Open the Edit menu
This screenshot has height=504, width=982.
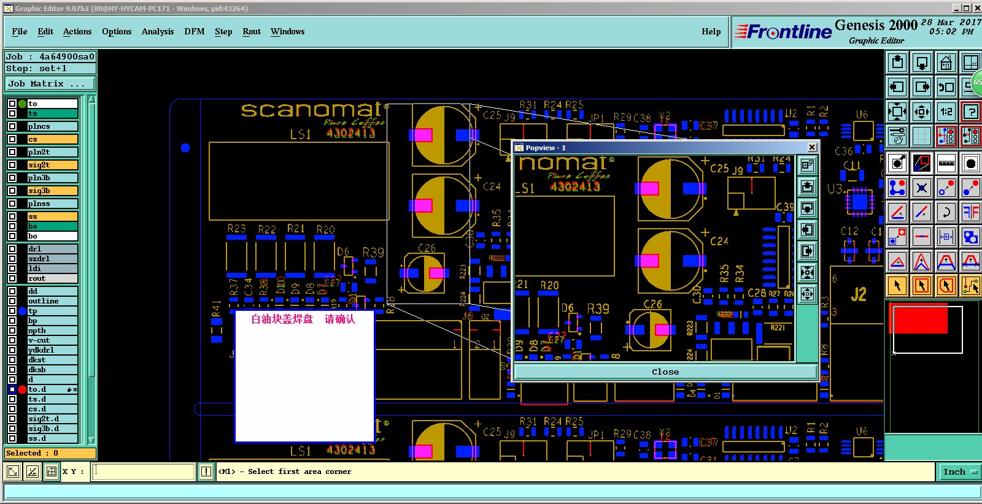coord(45,31)
